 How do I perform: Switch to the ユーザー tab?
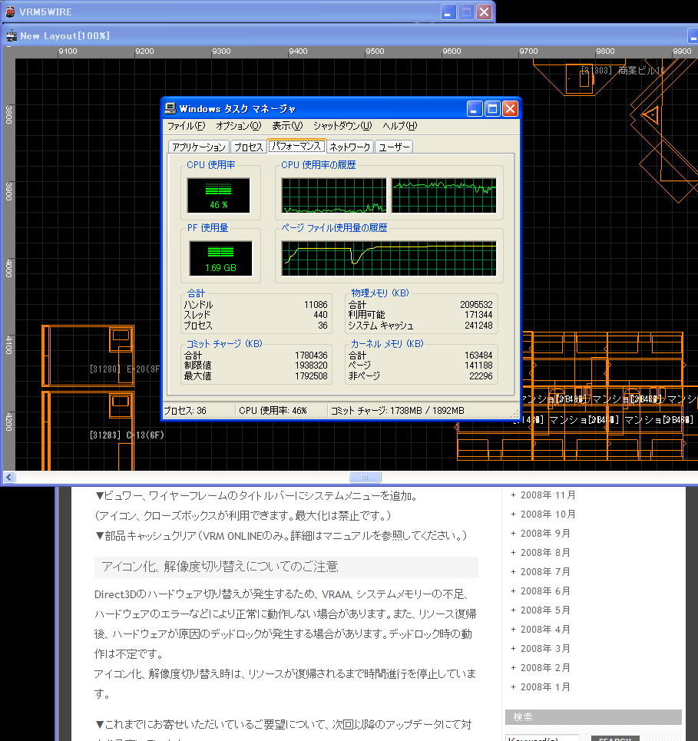pos(394,147)
